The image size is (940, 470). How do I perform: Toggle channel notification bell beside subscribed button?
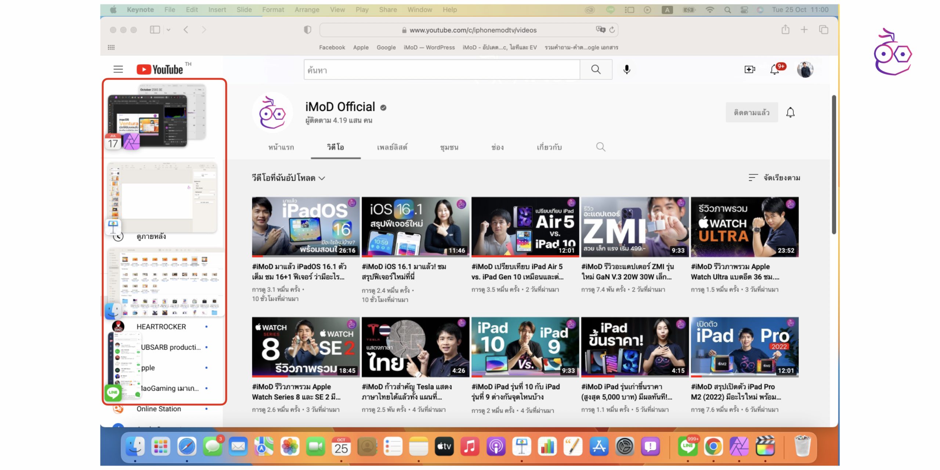(x=790, y=112)
